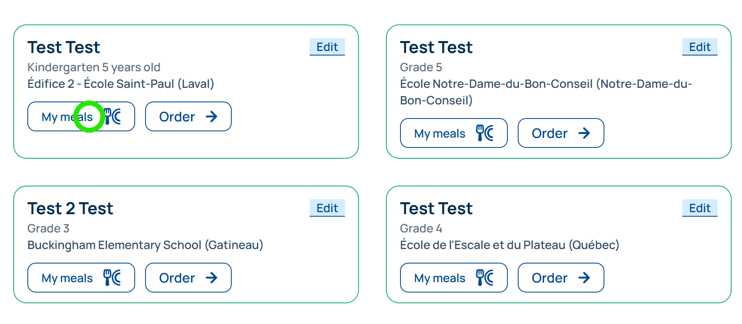Click Order arrow icon on École Saint-Paul card
The width and height of the screenshot is (742, 324).
[x=211, y=116]
